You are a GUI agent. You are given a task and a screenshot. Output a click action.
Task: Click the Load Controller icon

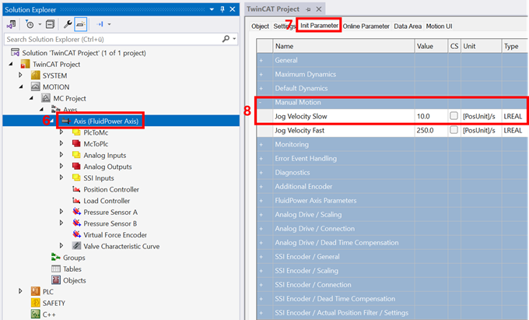click(x=76, y=201)
